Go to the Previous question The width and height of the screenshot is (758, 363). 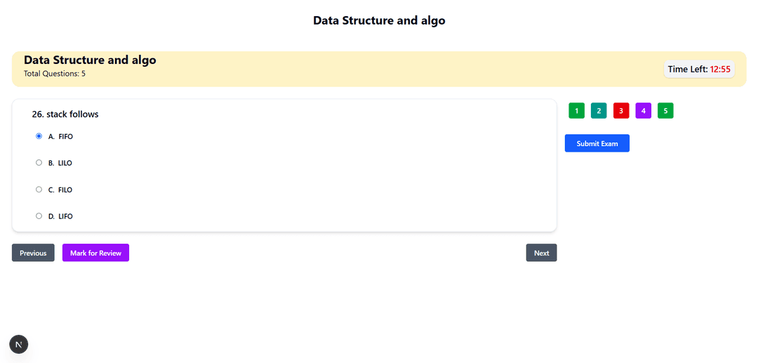(33, 253)
